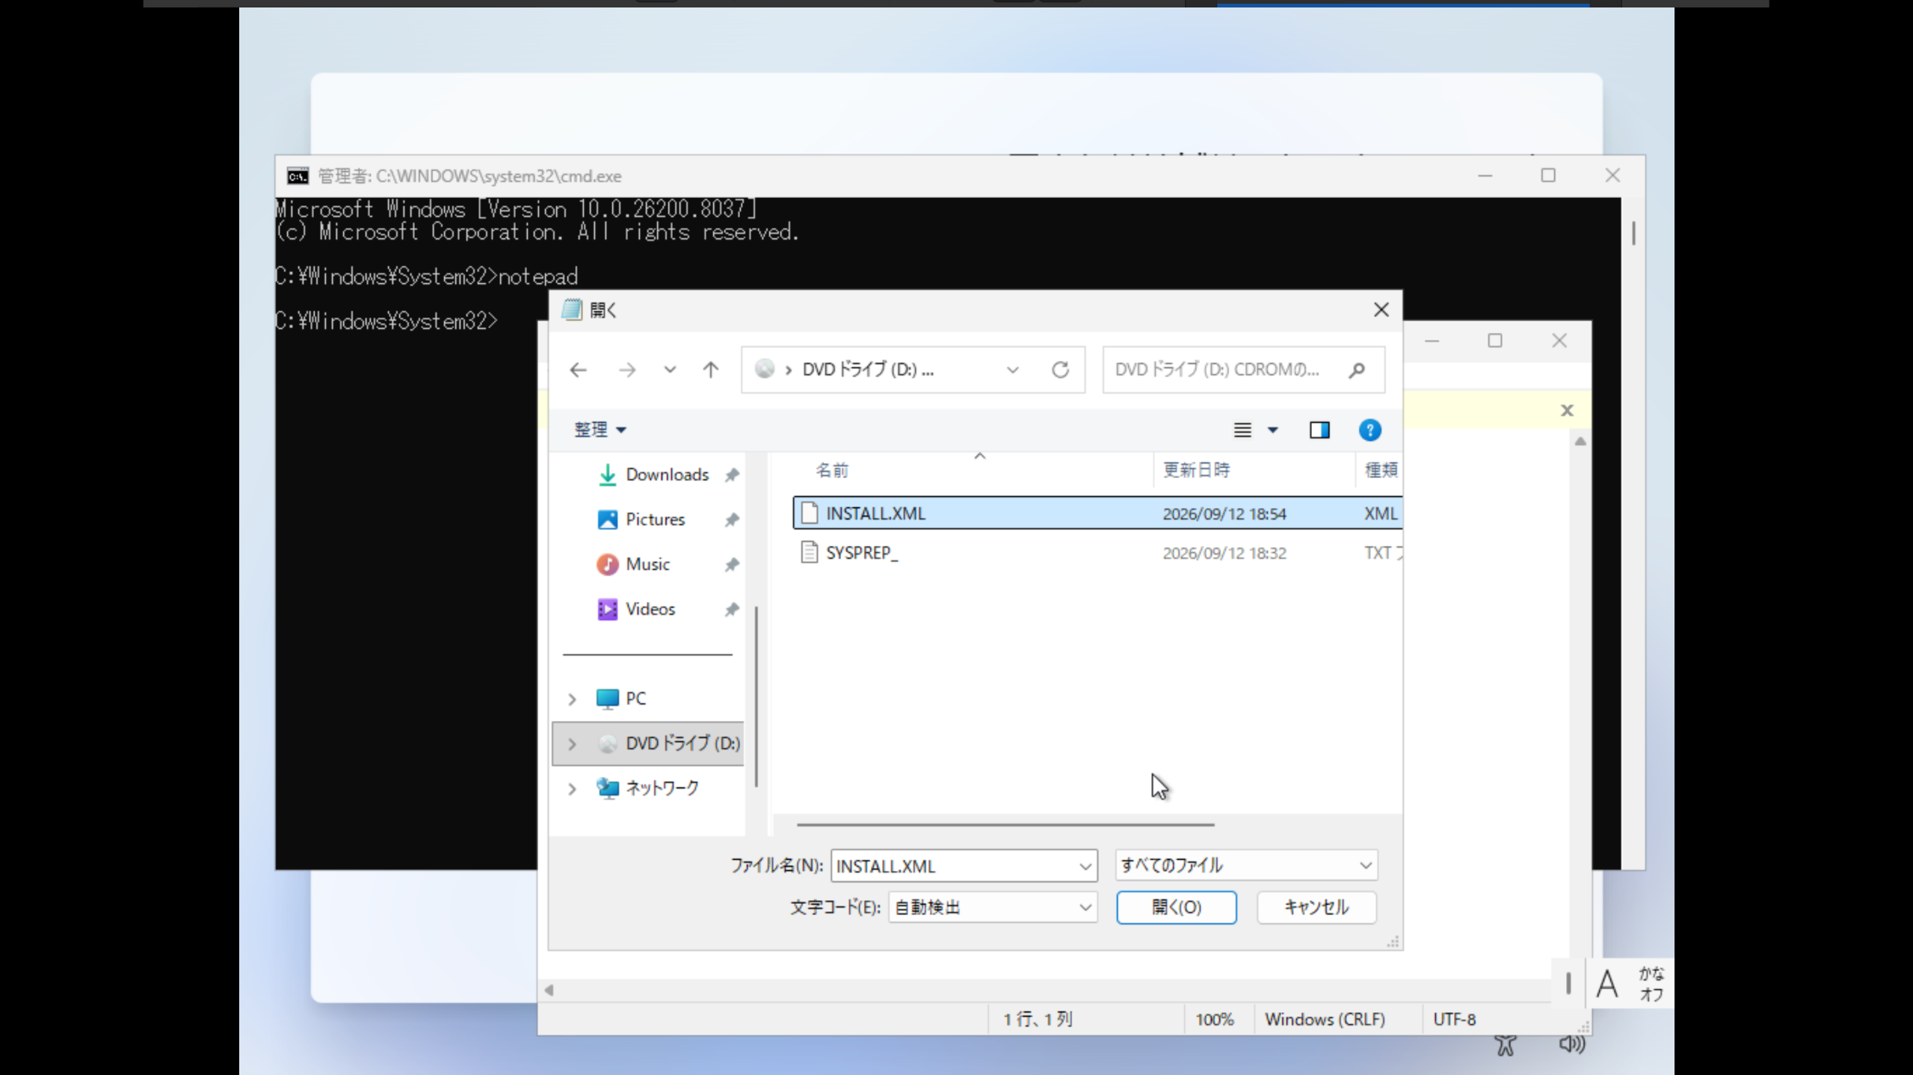This screenshot has height=1075, width=1913.
Task: Click UTF-8 in Notepad status bar
Action: tap(1454, 1020)
